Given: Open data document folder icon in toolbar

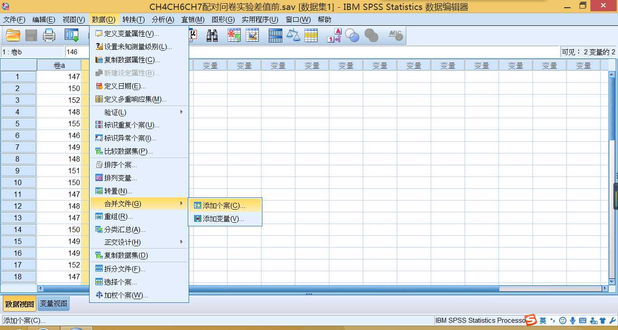Looking at the screenshot, I should (x=13, y=35).
